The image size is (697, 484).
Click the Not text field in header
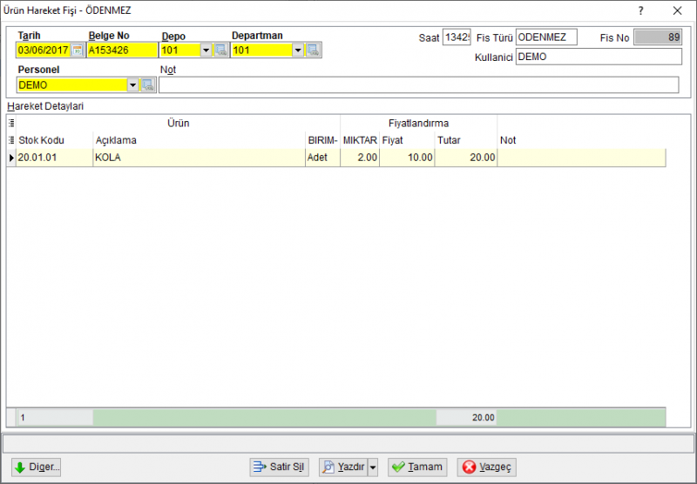click(x=419, y=84)
